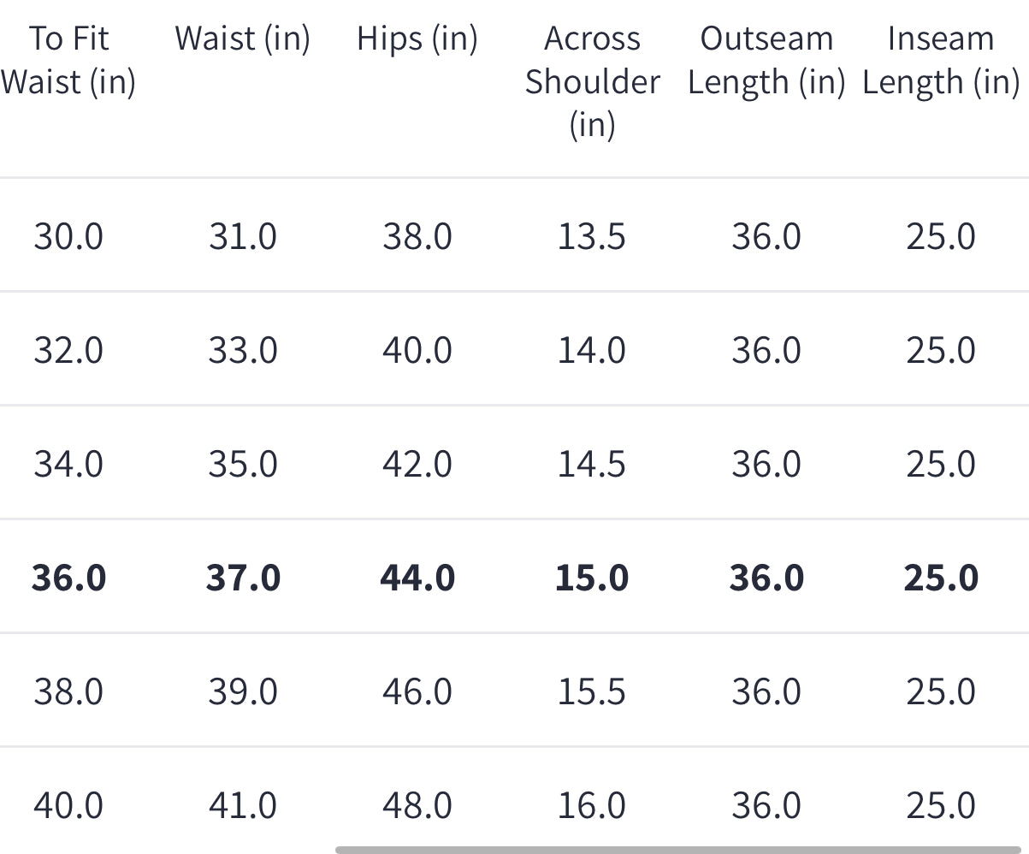1029x854 pixels.
Task: Select the 48.0 Hips value
Action: [x=417, y=805]
